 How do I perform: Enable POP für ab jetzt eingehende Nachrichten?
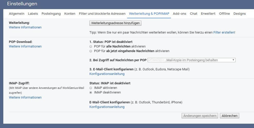[x=91, y=51]
